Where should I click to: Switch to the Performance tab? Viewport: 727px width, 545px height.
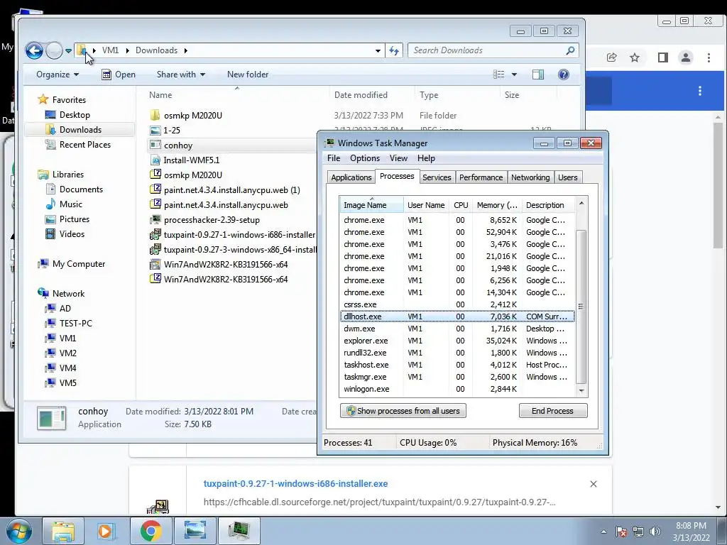coord(481,177)
